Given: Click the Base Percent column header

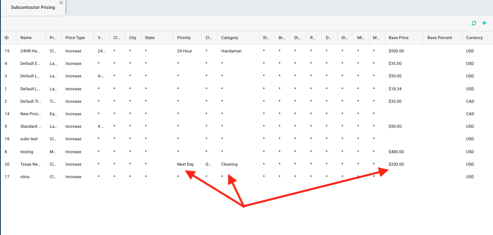Looking at the screenshot, I should click(439, 38).
